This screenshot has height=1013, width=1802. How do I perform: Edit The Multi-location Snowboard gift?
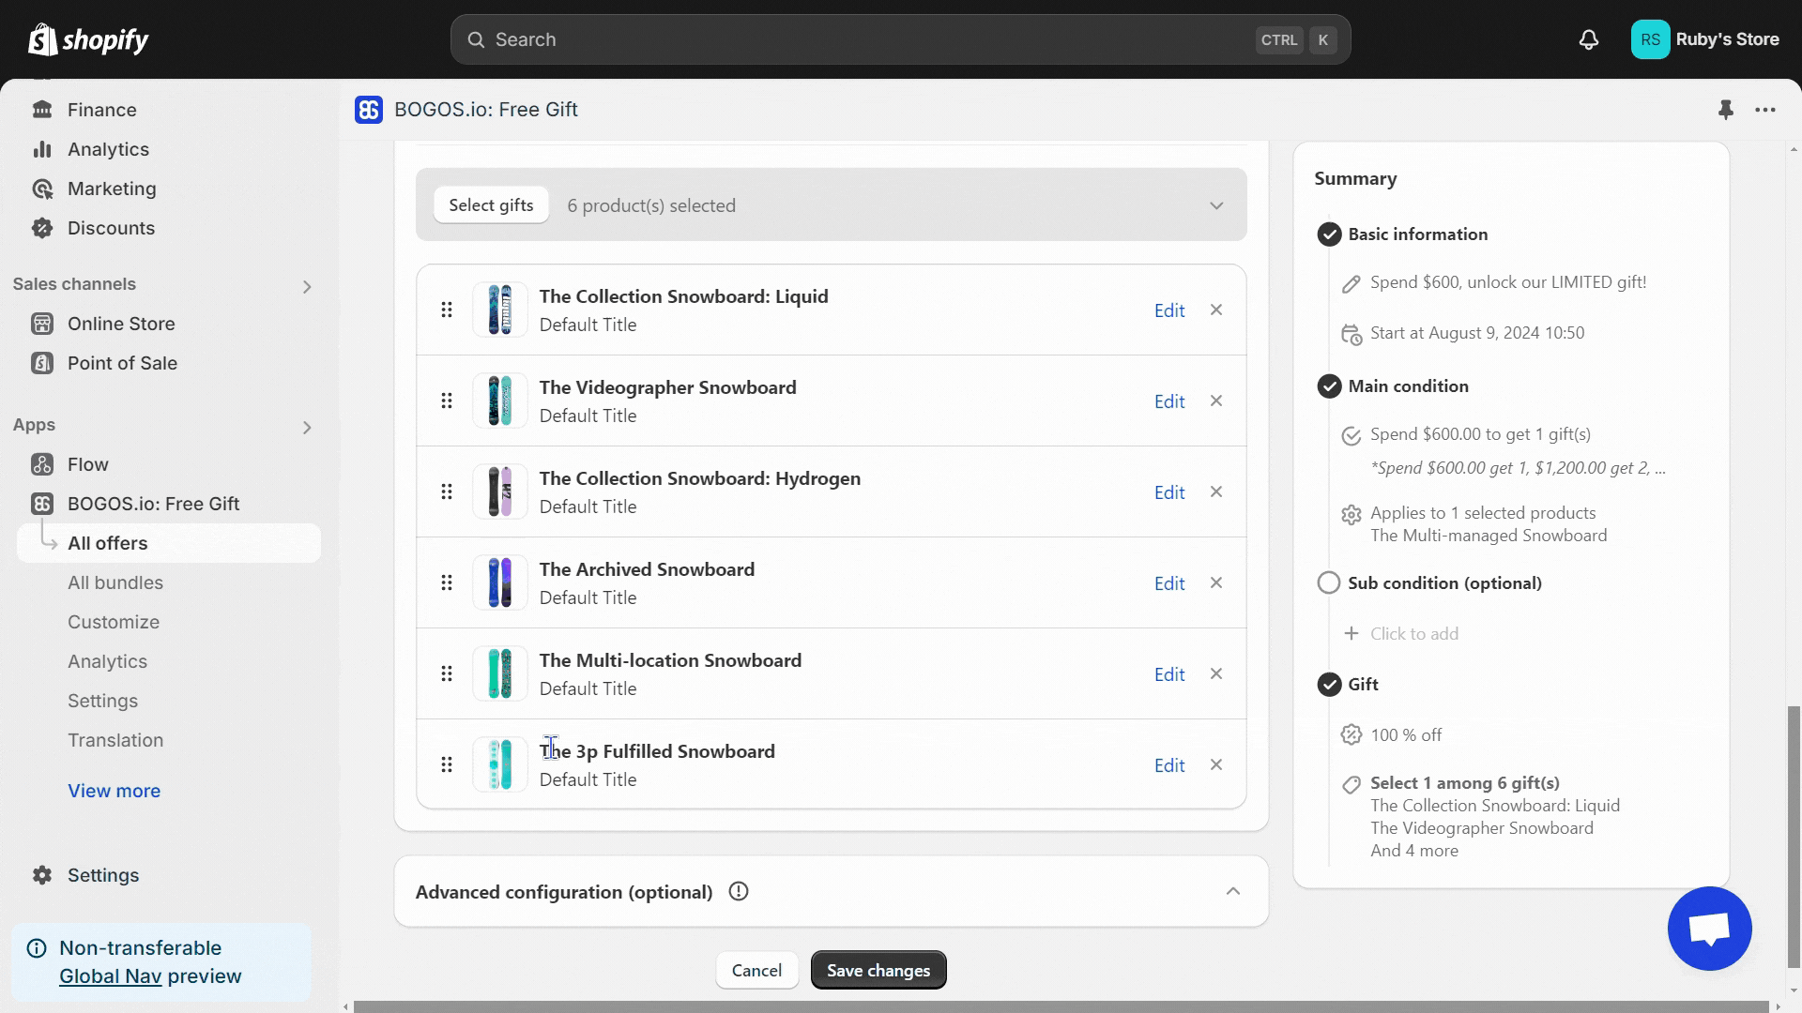click(1168, 674)
